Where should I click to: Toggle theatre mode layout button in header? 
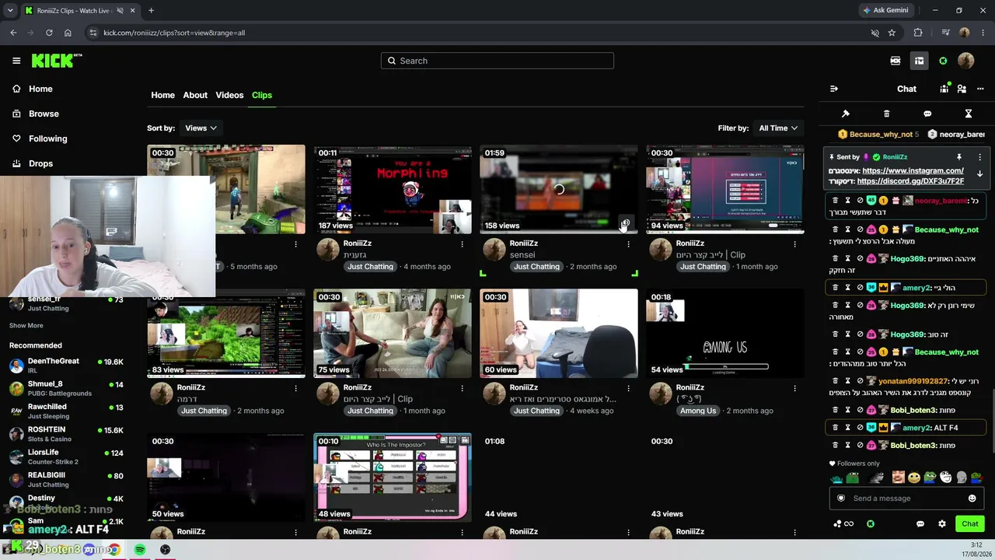(919, 61)
